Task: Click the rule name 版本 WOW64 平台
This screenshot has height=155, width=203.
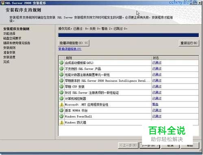Action: click(76, 110)
